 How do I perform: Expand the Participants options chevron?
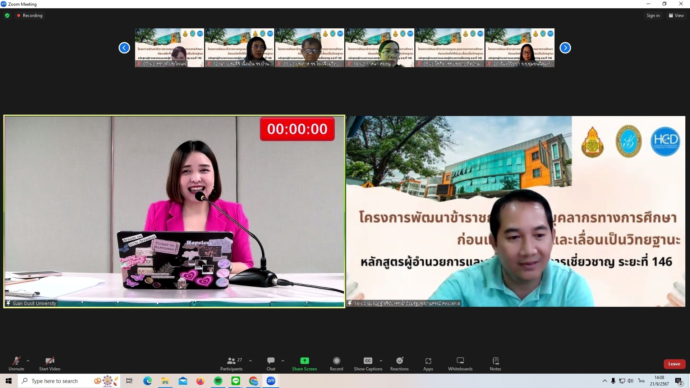click(x=250, y=361)
